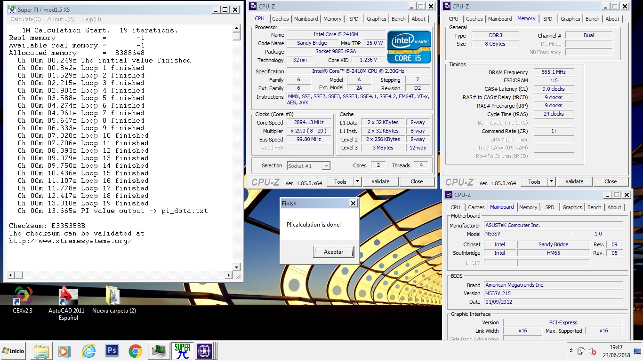Open SPD tab in Memory window
This screenshot has width=643, height=361.
point(548,19)
